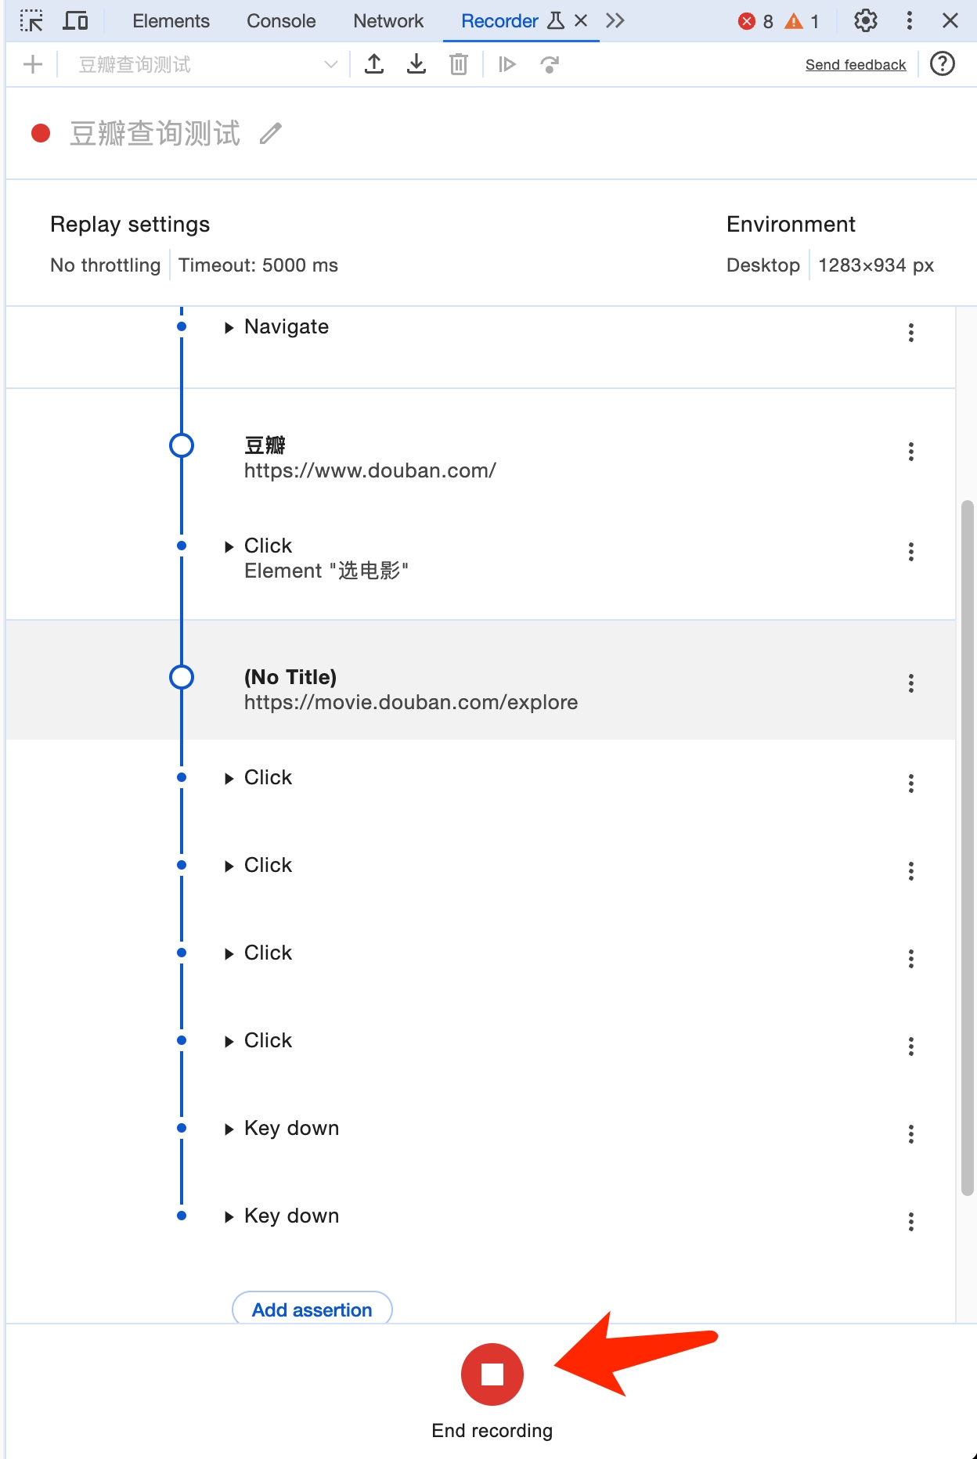Toggle the device toolbar icon

pyautogui.click(x=75, y=21)
